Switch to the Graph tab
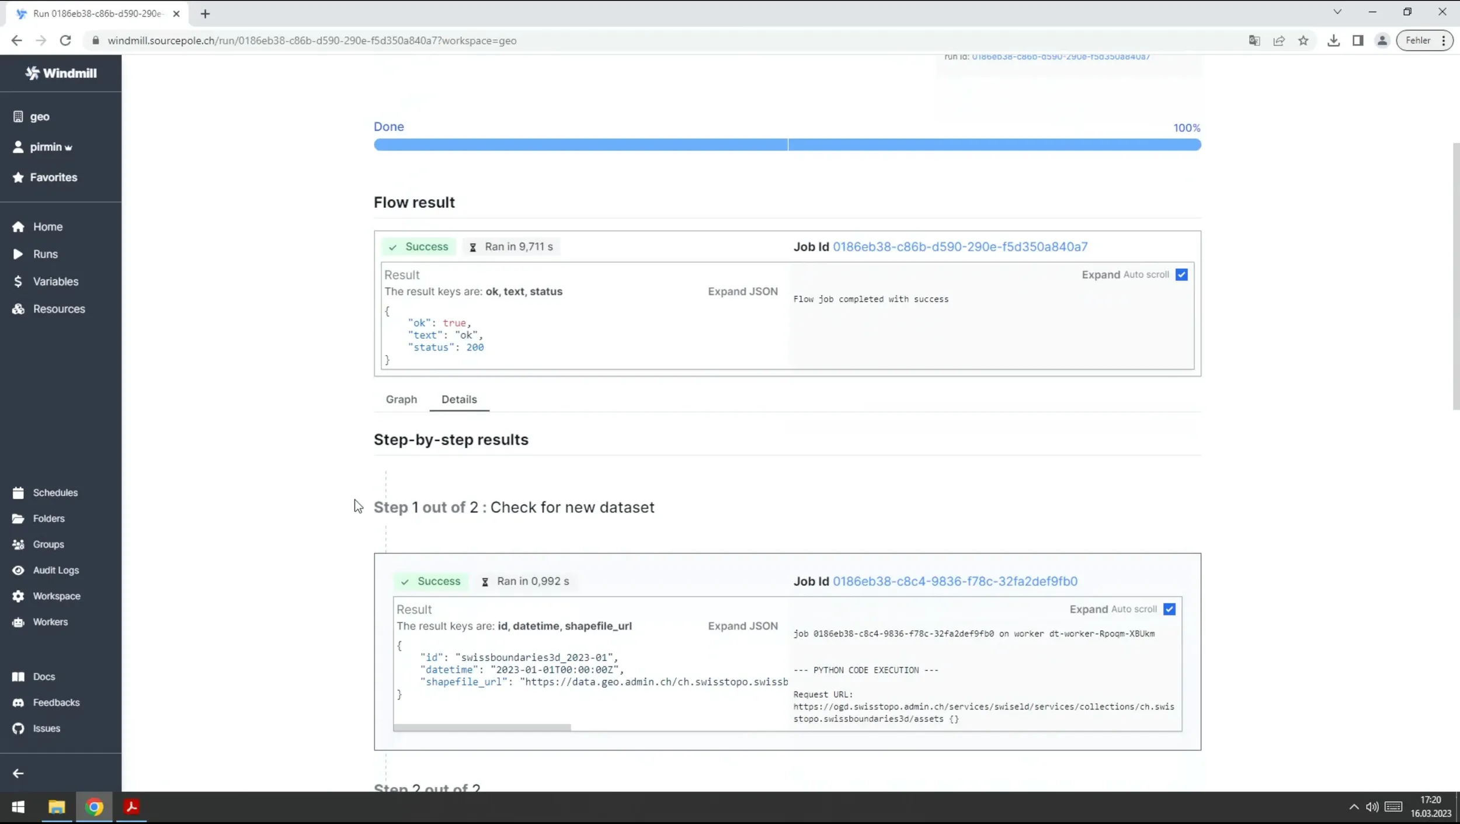1460x824 pixels. [x=401, y=399]
